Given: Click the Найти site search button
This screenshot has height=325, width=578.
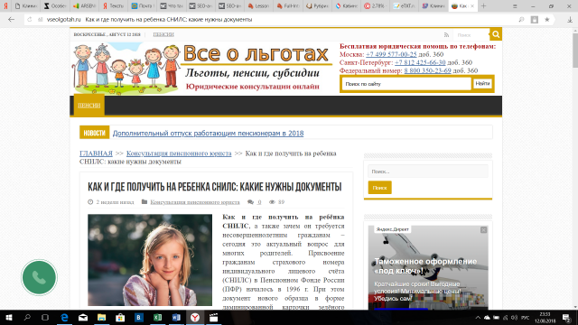Looking at the screenshot, I should pyautogui.click(x=482, y=84).
